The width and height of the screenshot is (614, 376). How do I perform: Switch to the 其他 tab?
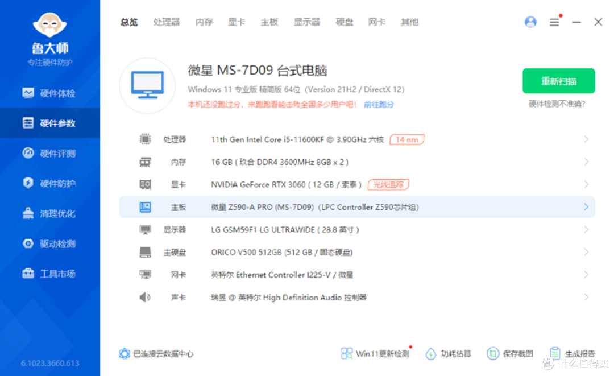(409, 22)
